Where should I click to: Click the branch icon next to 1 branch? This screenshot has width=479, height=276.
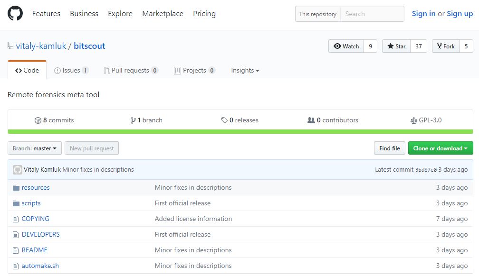pos(133,120)
